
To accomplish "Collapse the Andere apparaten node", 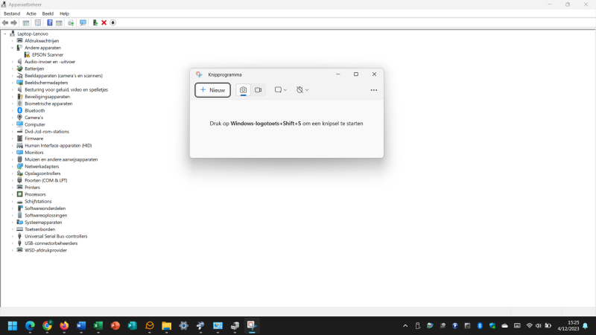I will click(x=13, y=48).
